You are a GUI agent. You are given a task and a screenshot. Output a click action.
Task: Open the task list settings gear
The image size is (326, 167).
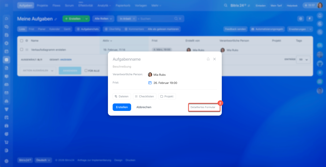[x=301, y=19]
